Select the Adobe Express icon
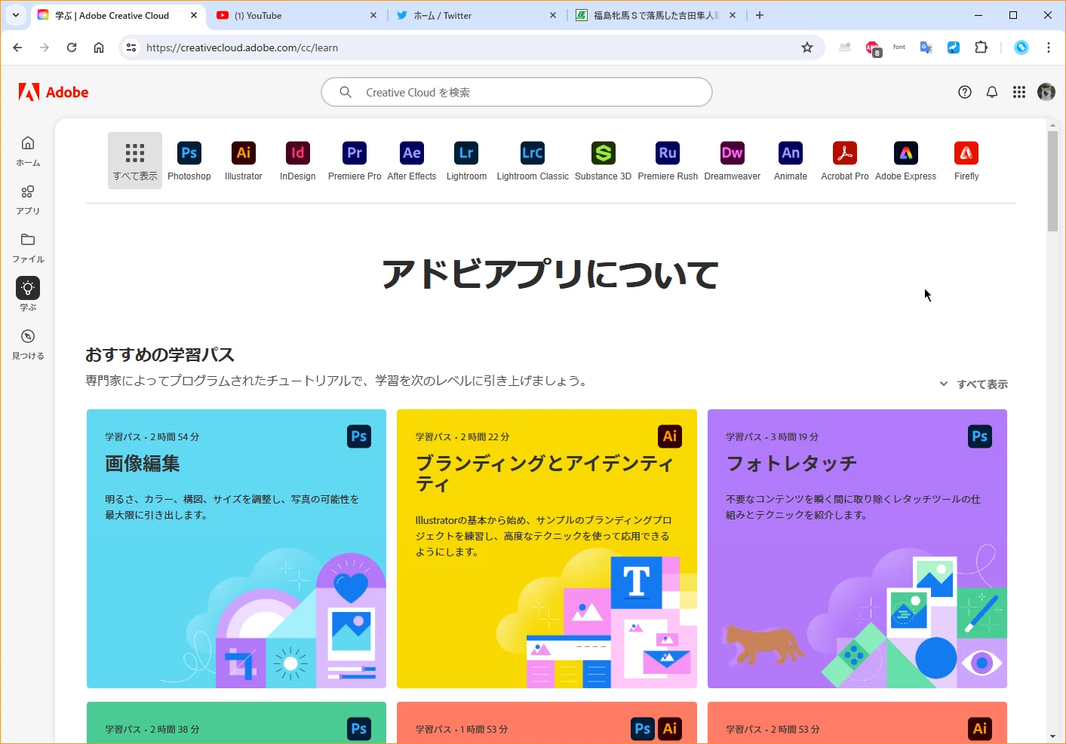1066x744 pixels. (905, 161)
